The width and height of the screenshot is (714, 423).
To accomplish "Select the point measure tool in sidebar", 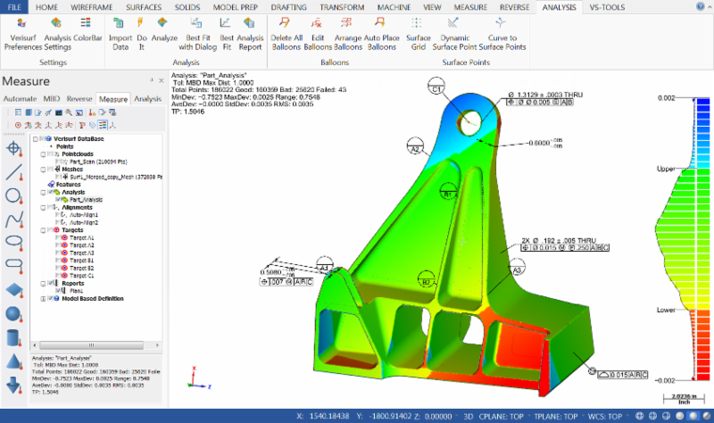I will tap(14, 148).
